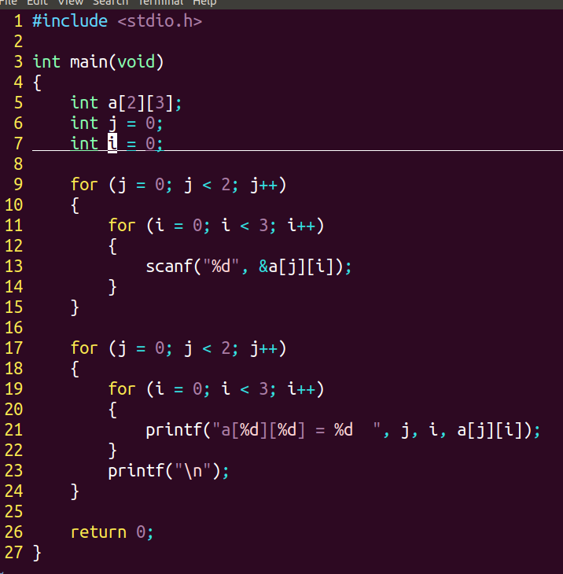Click the inner for loop on line 19
The width and height of the screenshot is (563, 574).
click(216, 388)
